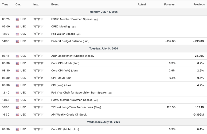Open Core CPI (MoM) (Jun) event

tap(65, 63)
